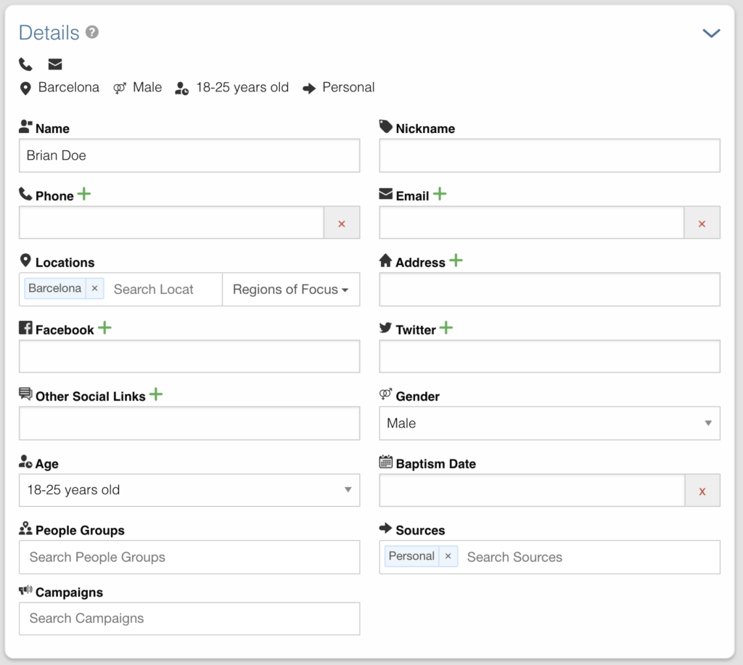This screenshot has height=665, width=743.
Task: Click the People Groups label icon
Action: point(25,528)
